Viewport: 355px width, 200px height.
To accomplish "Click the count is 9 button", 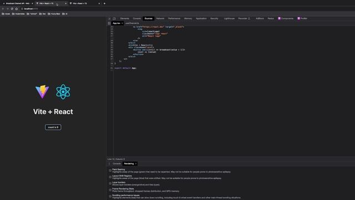I will [x=53, y=127].
